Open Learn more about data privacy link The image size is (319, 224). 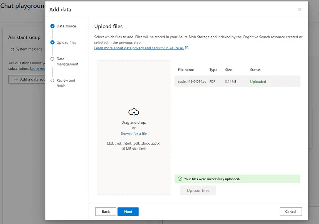(139, 48)
